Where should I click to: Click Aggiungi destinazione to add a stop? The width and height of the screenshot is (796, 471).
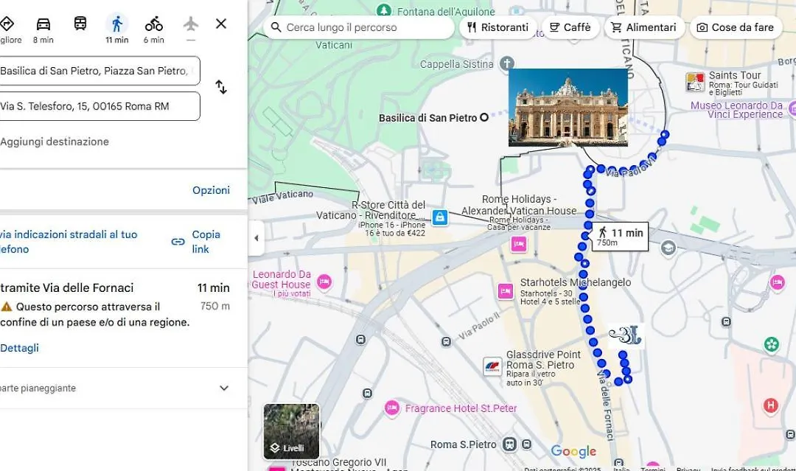click(55, 142)
